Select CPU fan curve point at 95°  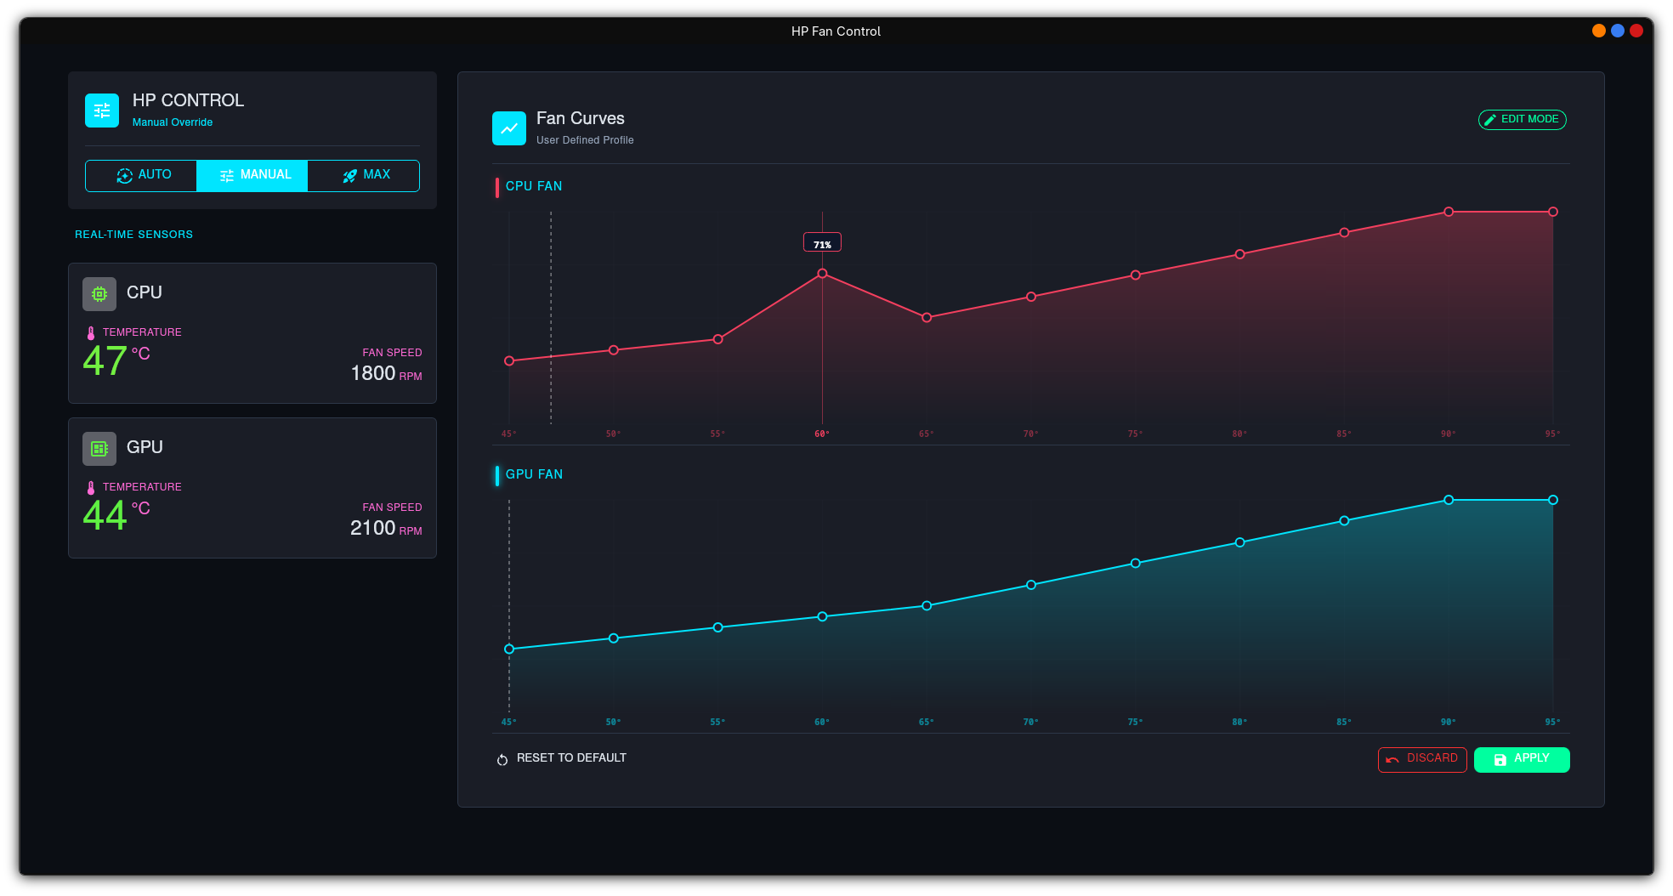tap(1553, 212)
